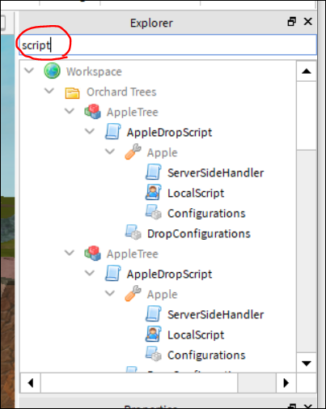This screenshot has height=409, width=326.
Task: Collapse the second AppleDropScript node
Action: 90,273
